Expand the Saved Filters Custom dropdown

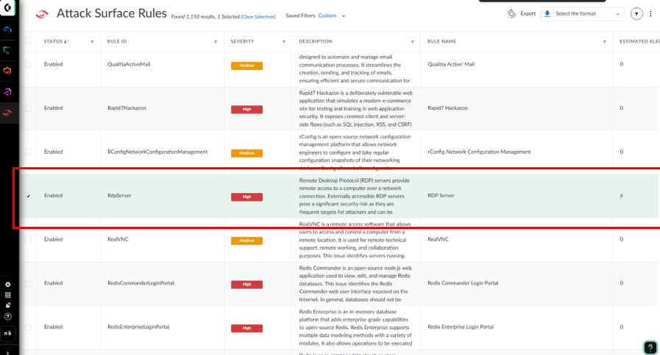[331, 15]
